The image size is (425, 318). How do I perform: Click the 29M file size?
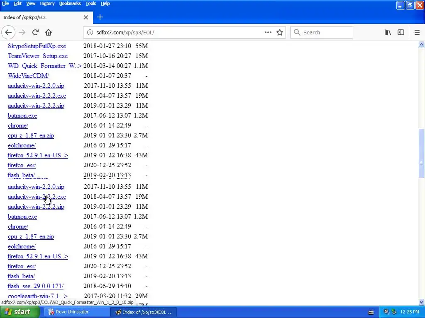(x=142, y=296)
